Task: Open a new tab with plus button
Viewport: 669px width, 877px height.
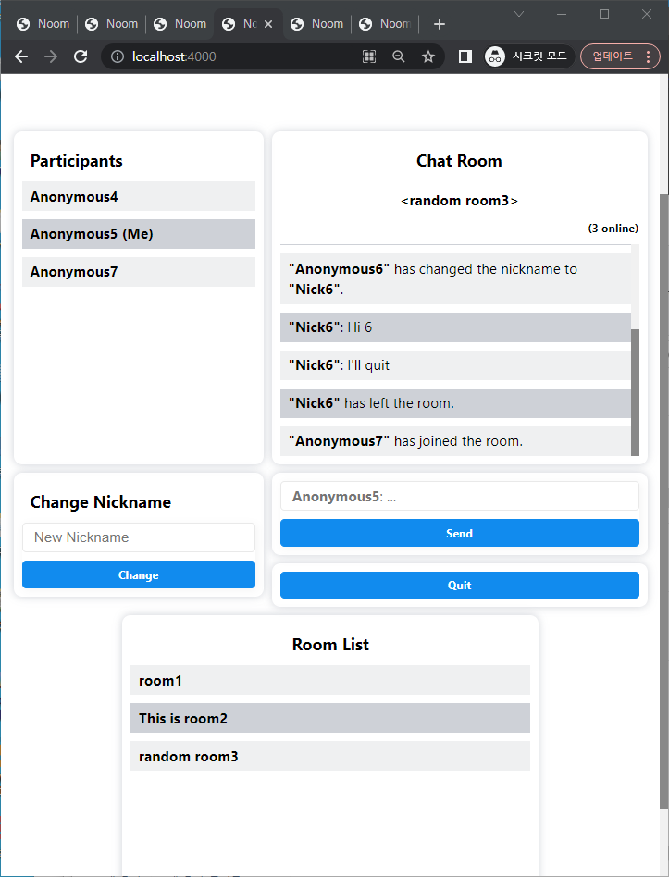Action: (x=440, y=24)
